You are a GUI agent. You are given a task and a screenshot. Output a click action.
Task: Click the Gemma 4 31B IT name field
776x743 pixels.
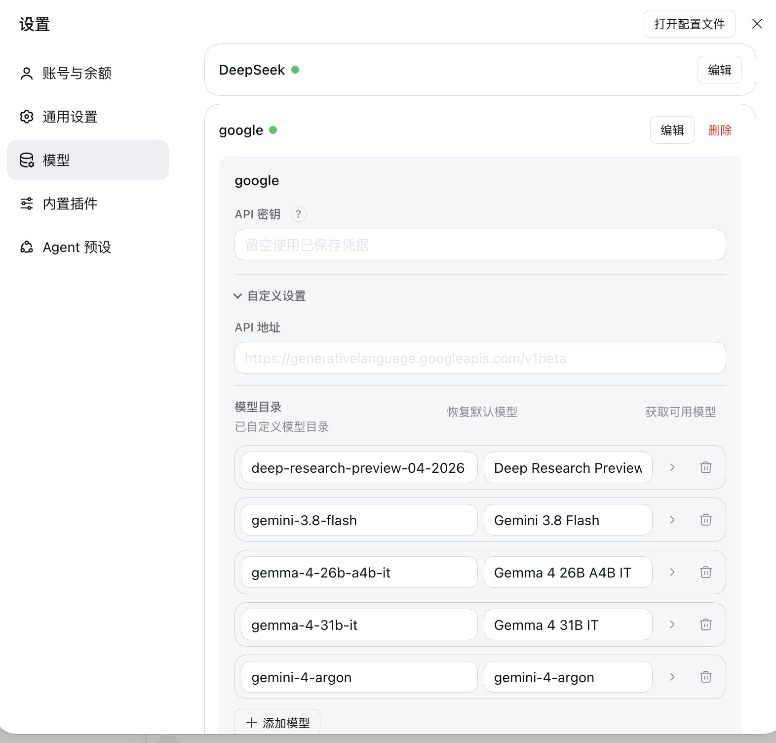(568, 624)
